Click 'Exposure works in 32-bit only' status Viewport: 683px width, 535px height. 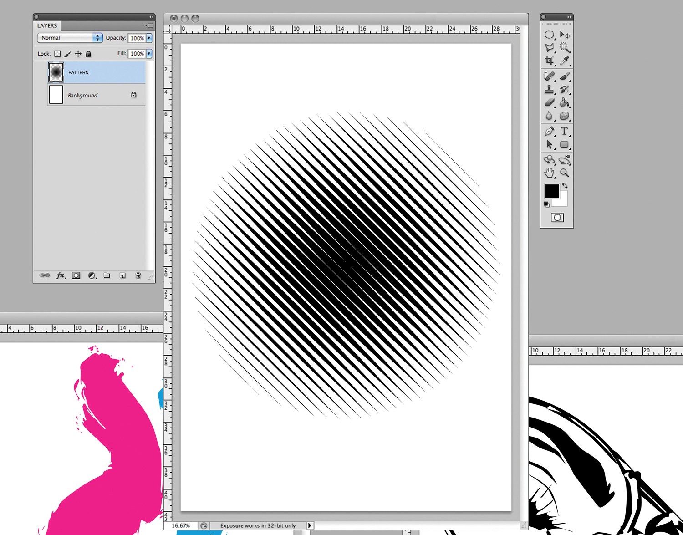coord(258,525)
